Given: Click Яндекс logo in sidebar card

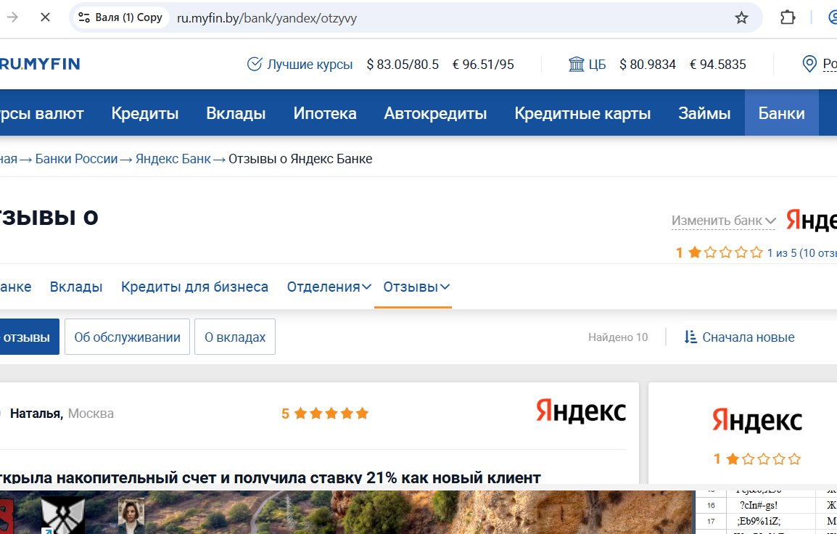Looking at the screenshot, I should click(757, 420).
